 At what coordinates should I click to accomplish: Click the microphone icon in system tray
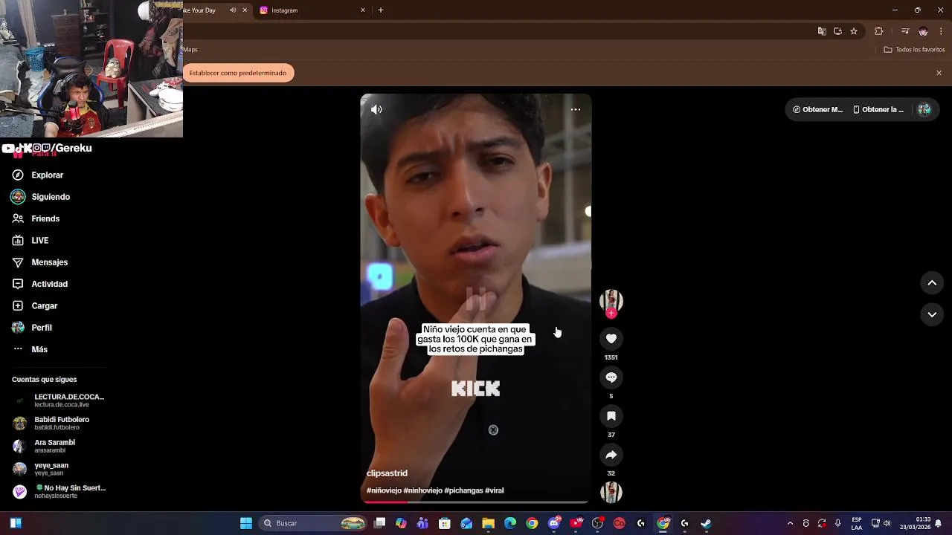838,523
